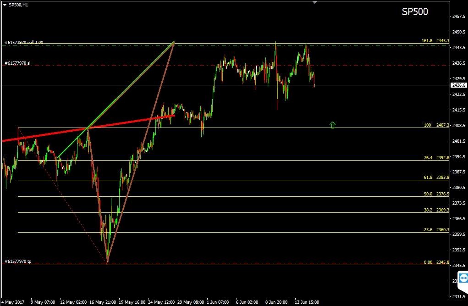Click the 6 Jun 02:00 time label

(x=247, y=302)
